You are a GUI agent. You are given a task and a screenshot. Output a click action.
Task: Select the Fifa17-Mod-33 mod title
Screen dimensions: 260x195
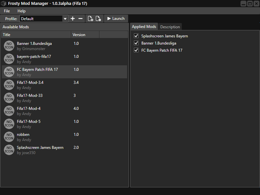click(30, 96)
